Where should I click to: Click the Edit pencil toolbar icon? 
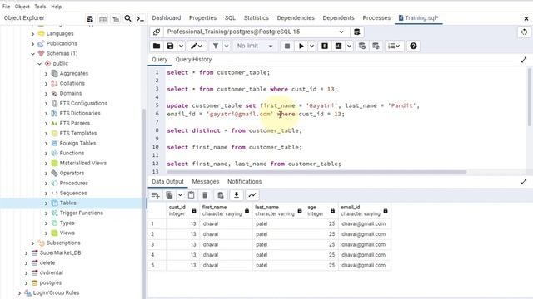click(x=197, y=46)
